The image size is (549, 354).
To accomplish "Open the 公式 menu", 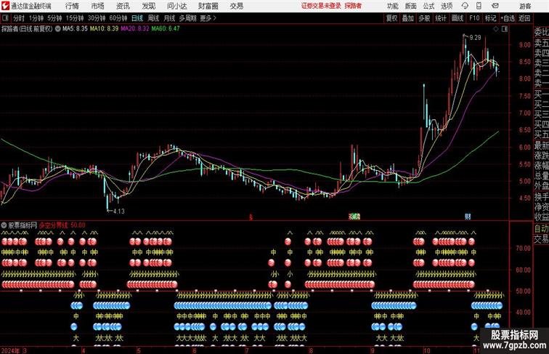I will (x=428, y=6).
